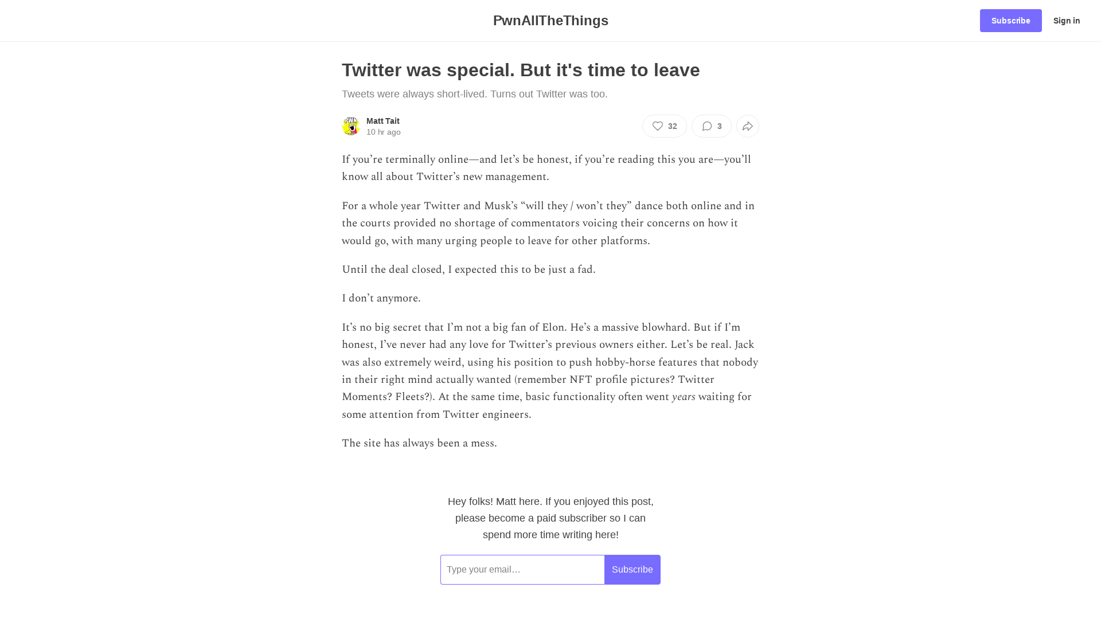Click the 3 comments count
Image resolution: width=1101 pixels, height=619 pixels.
tap(719, 126)
